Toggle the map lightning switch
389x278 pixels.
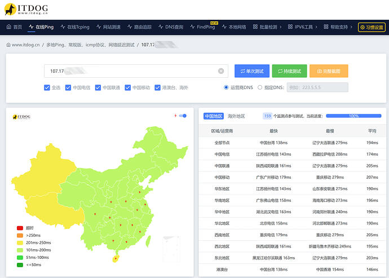point(183,116)
